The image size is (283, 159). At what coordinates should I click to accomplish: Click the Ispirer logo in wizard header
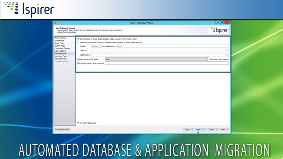[x=218, y=30]
